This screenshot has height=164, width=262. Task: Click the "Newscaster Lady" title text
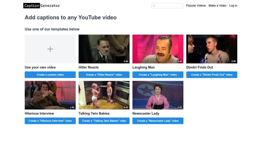click(146, 113)
